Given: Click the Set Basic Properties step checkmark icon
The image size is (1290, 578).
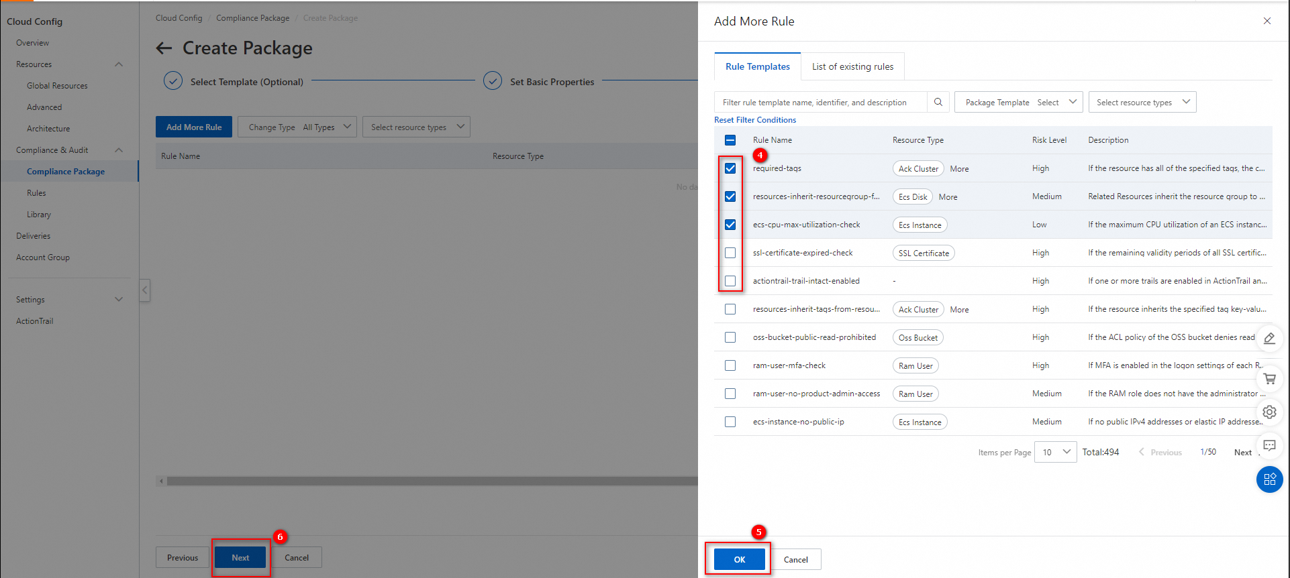Looking at the screenshot, I should click(x=493, y=81).
